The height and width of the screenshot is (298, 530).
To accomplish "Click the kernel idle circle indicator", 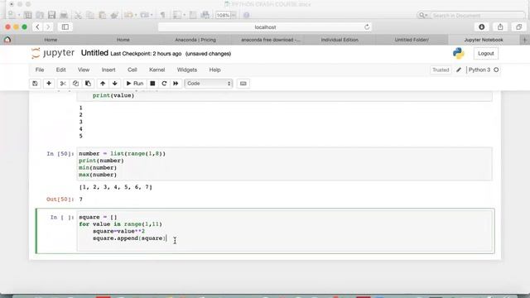I will [496, 70].
